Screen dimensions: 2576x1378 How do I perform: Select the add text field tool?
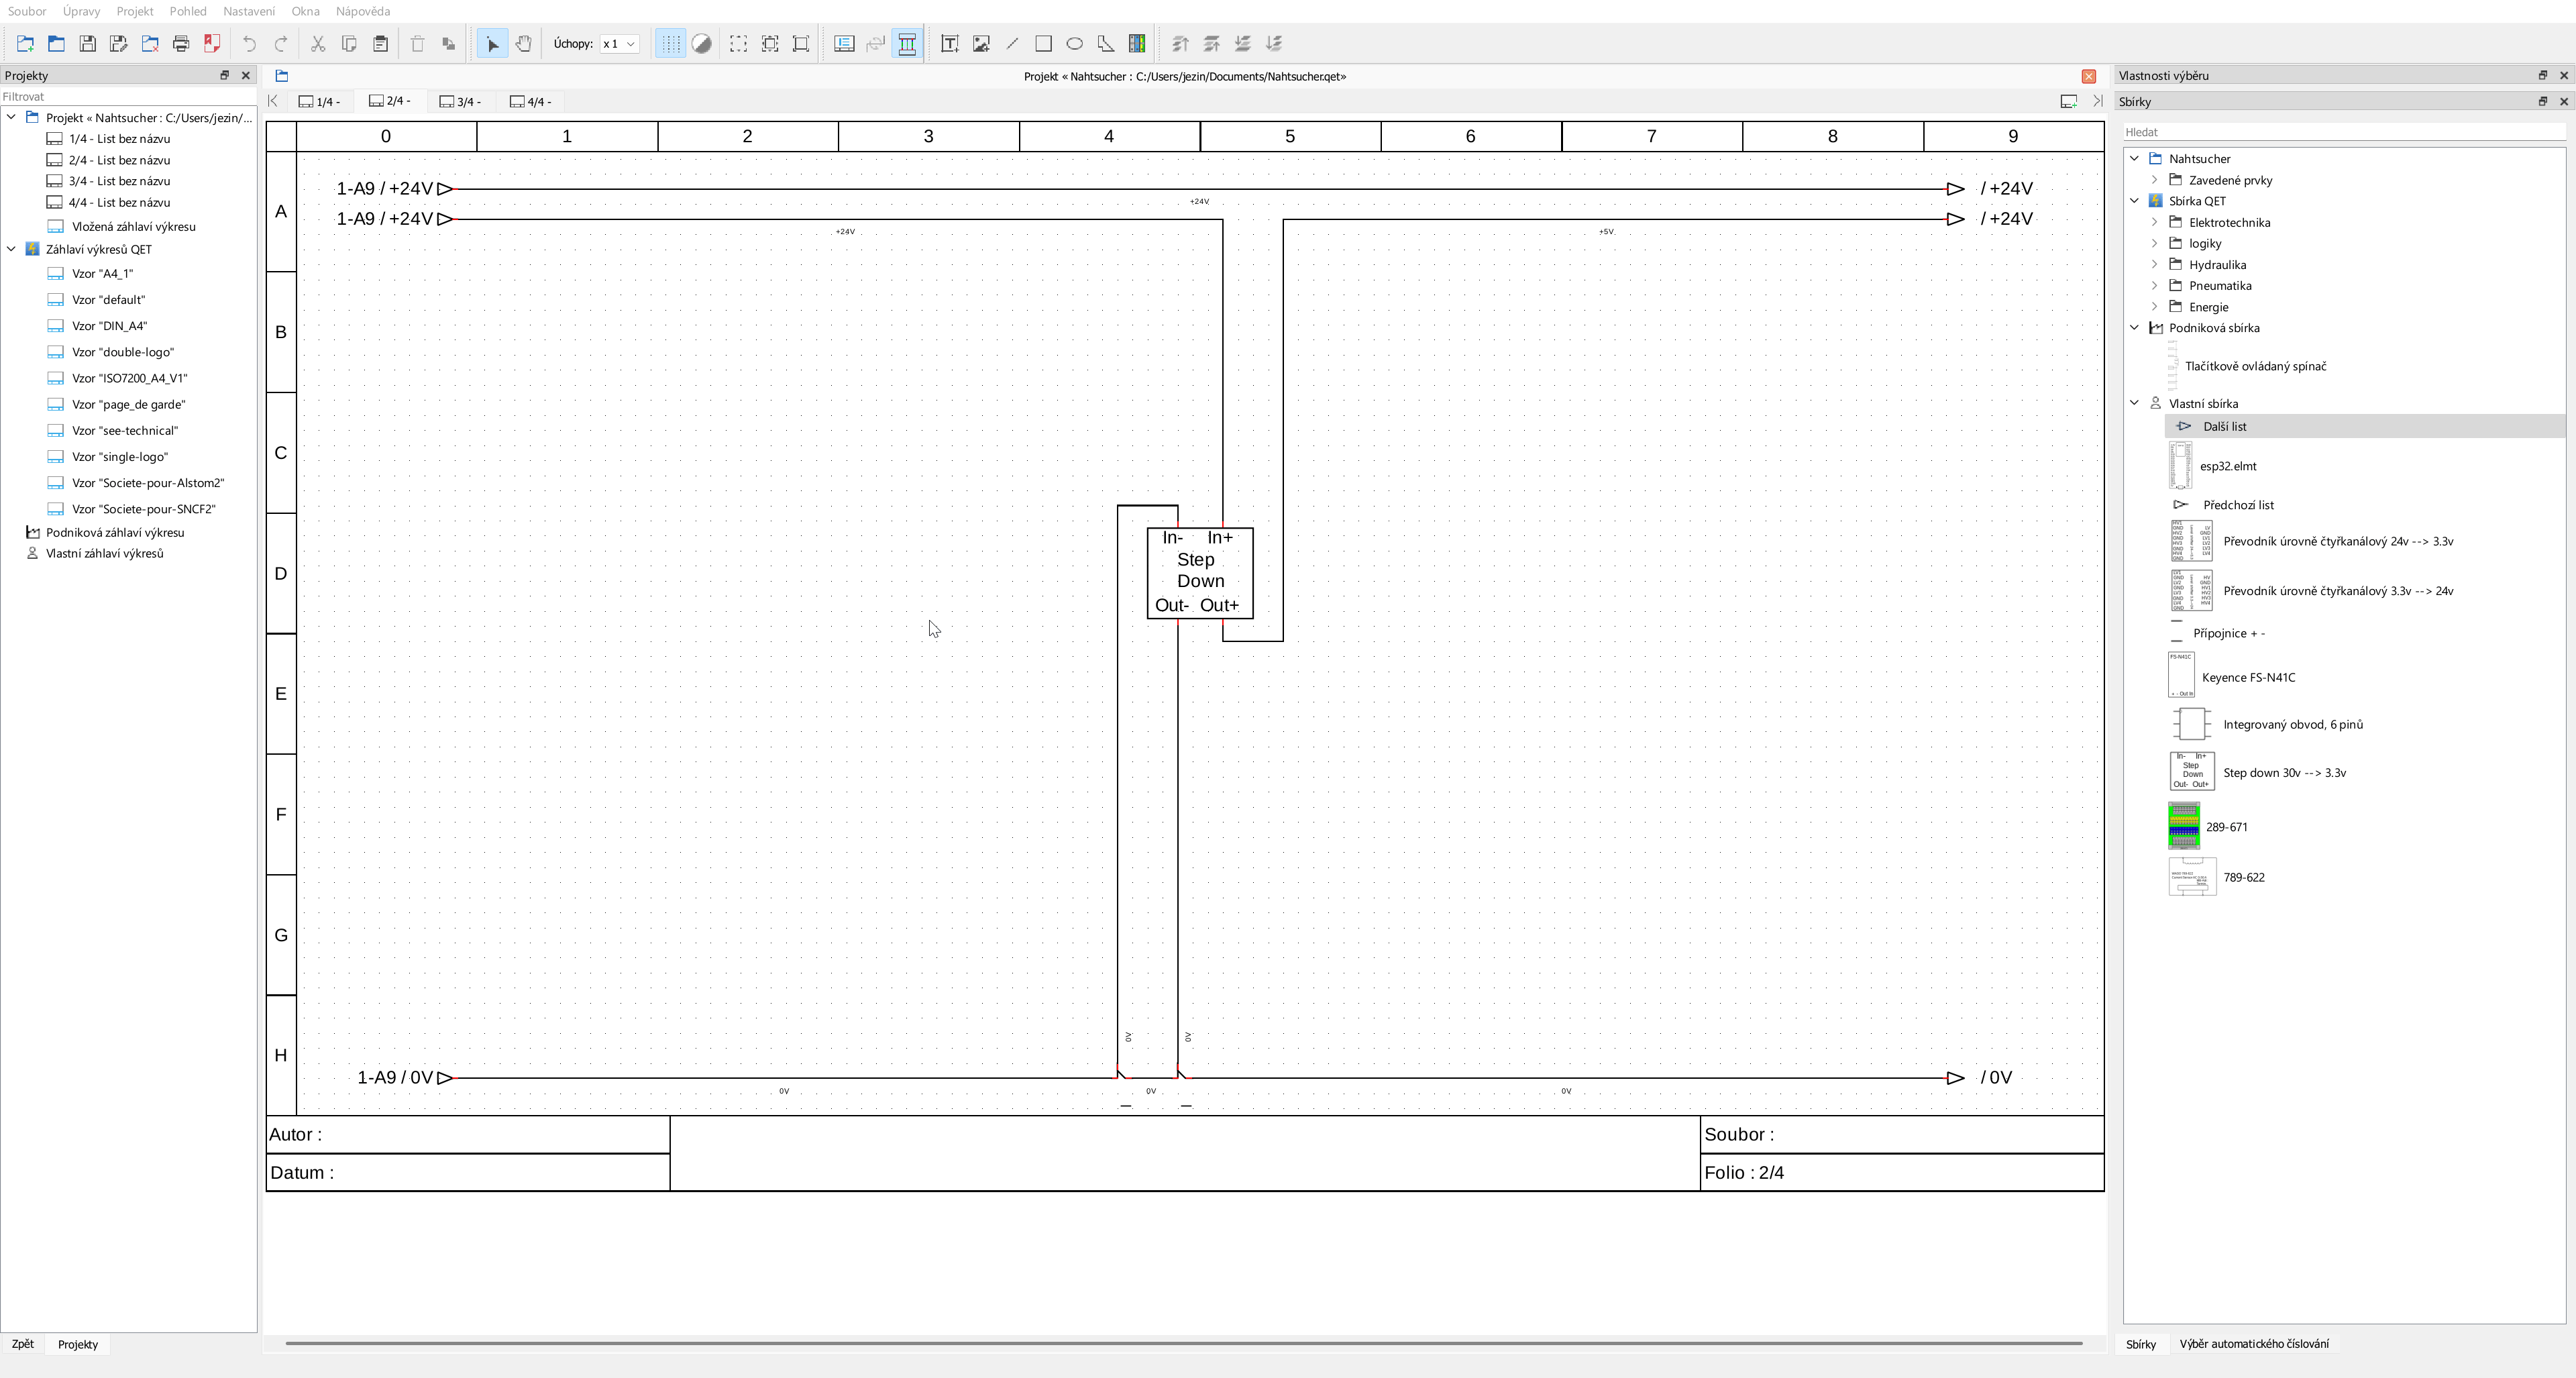point(949,44)
